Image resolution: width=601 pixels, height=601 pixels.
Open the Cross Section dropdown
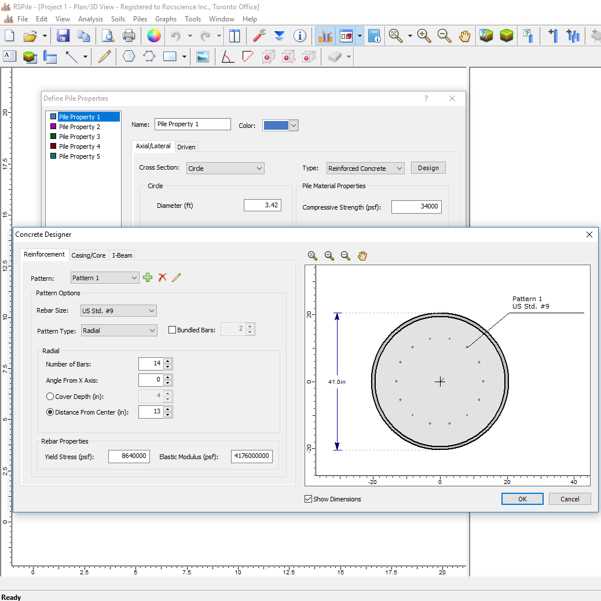(225, 168)
